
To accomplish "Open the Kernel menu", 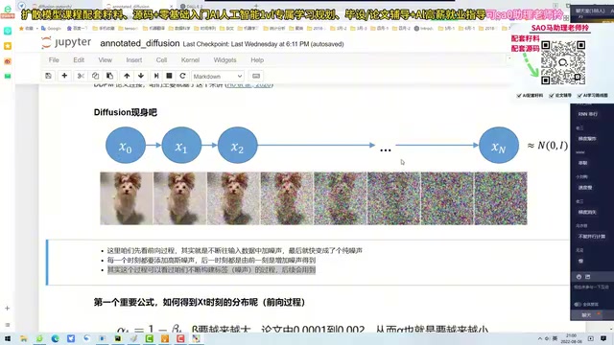I will (x=190, y=59).
